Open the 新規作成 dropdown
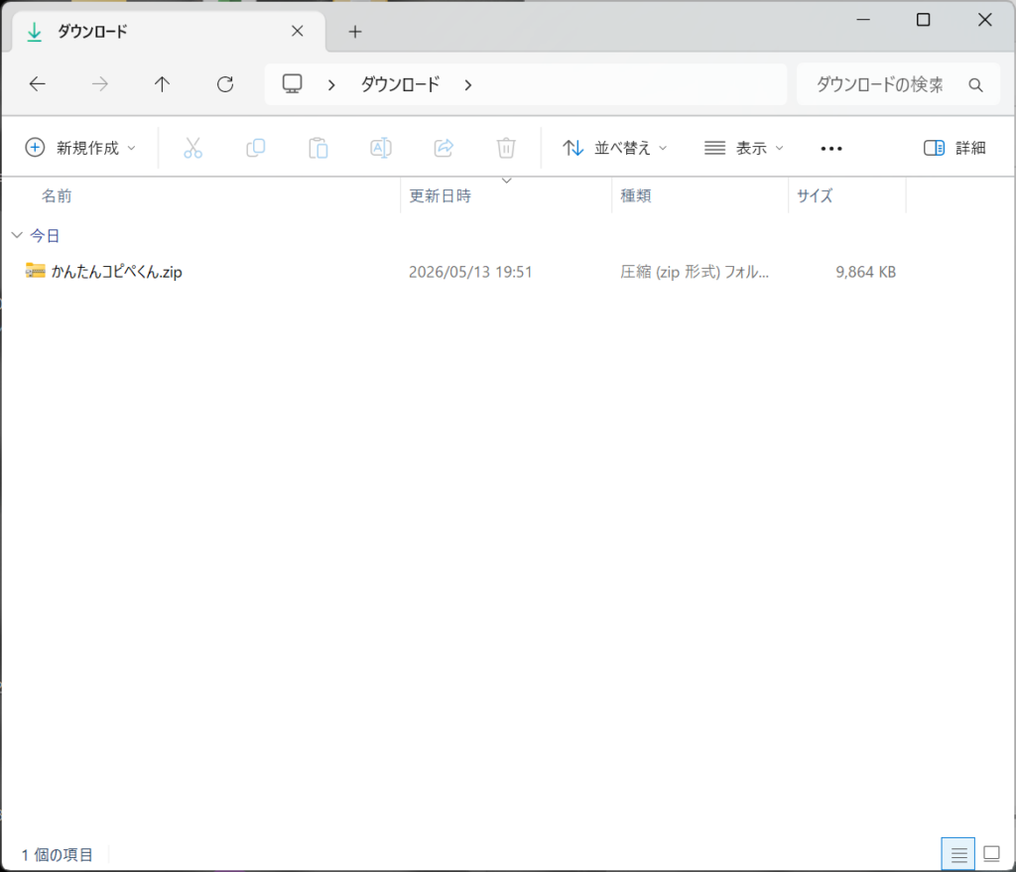The width and height of the screenshot is (1016, 872). 80,149
